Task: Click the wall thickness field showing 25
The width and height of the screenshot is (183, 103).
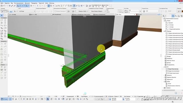Action: click(152, 11)
